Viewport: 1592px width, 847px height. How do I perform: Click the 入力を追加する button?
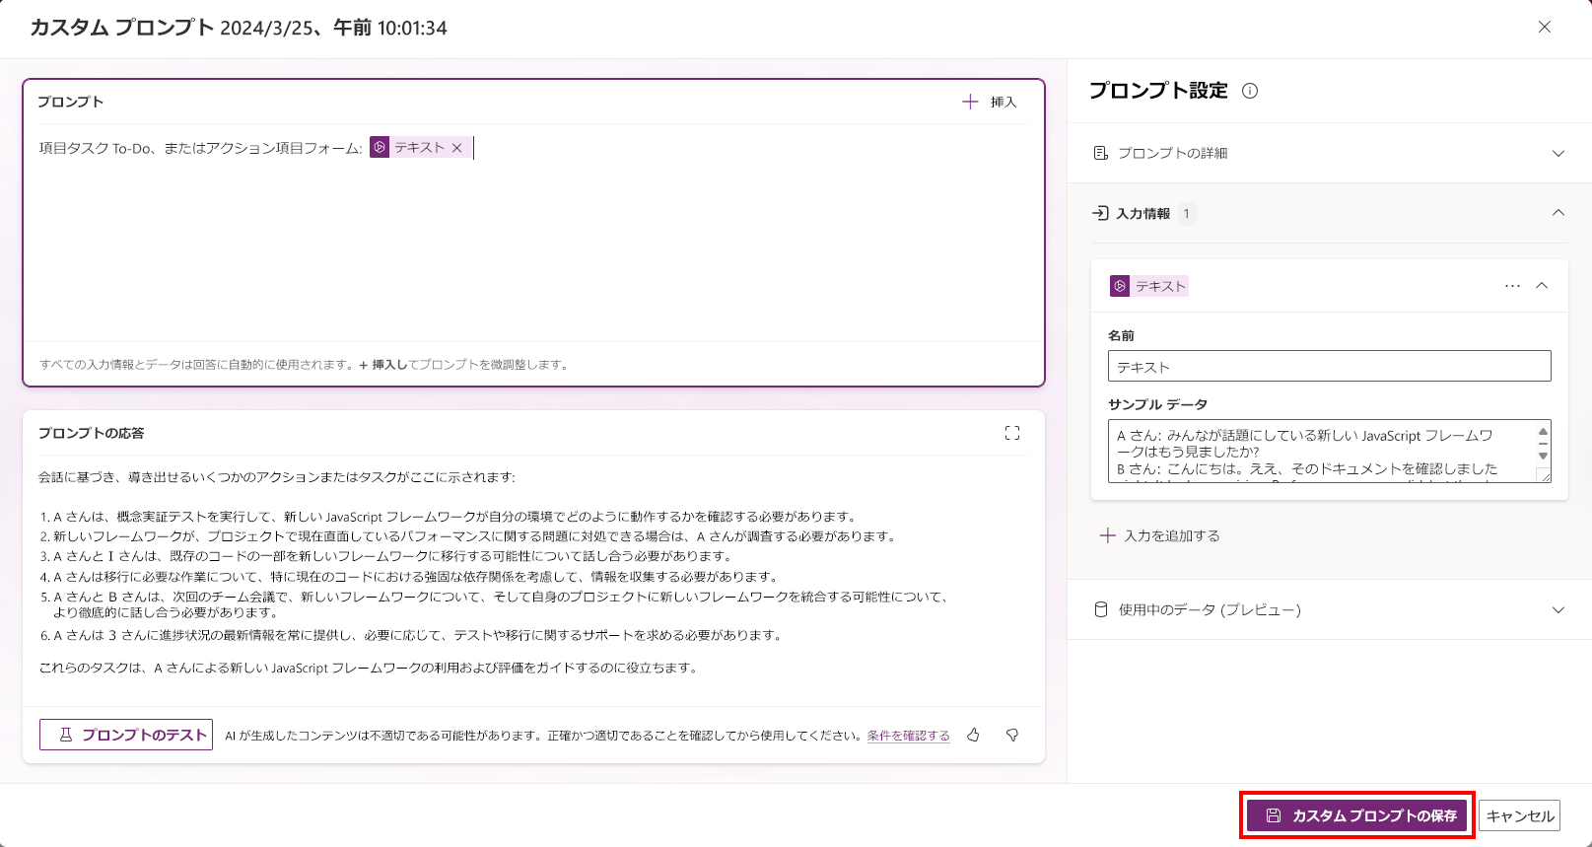pos(1160,535)
